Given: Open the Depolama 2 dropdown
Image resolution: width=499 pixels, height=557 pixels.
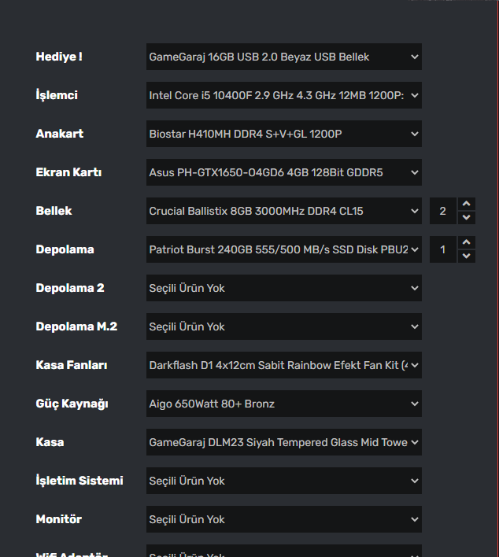Looking at the screenshot, I should (284, 288).
